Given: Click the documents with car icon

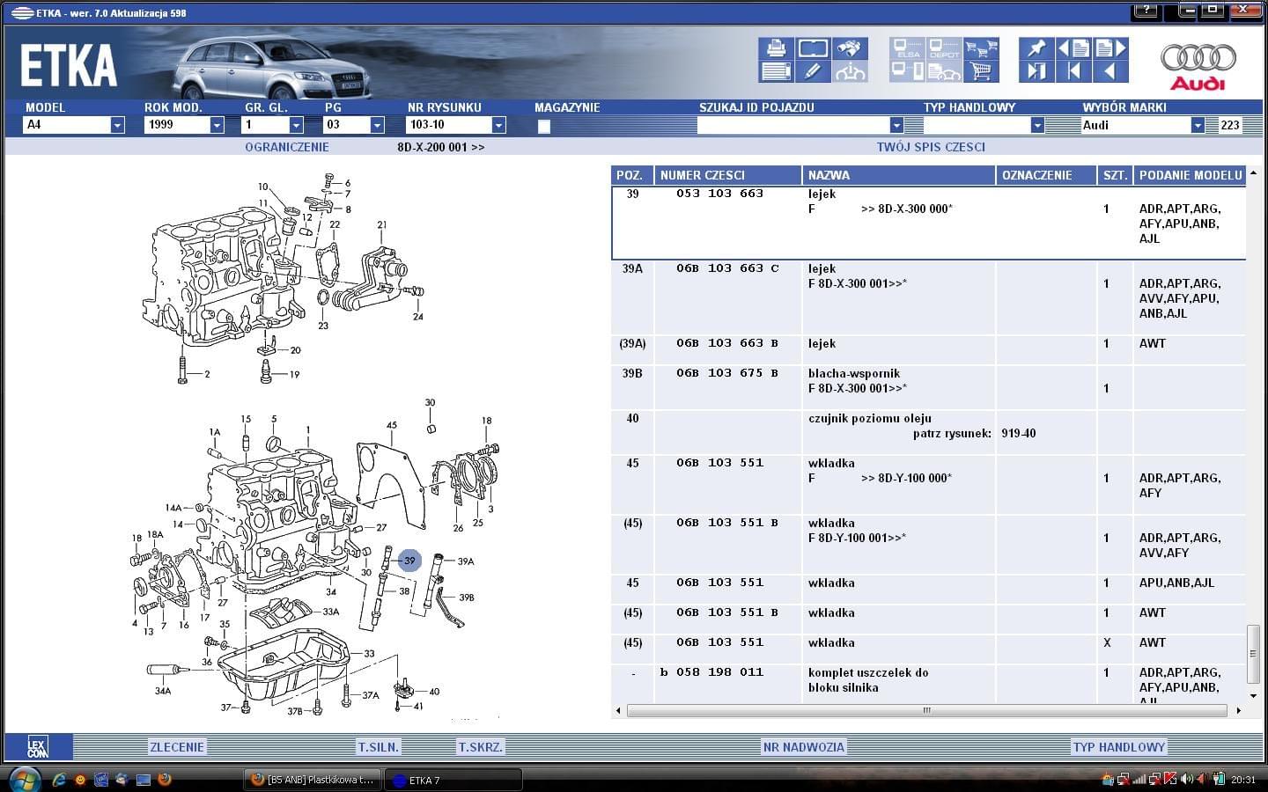Looking at the screenshot, I should (944, 72).
